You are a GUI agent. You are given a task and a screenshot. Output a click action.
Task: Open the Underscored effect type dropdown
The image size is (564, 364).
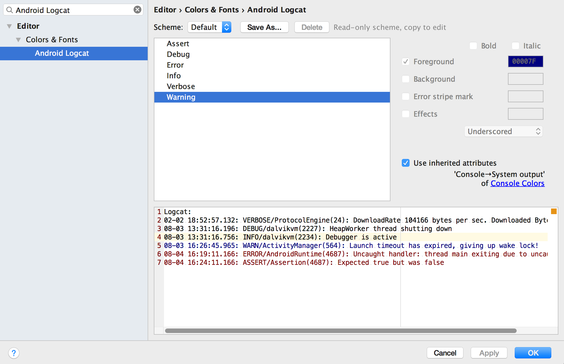tap(503, 131)
